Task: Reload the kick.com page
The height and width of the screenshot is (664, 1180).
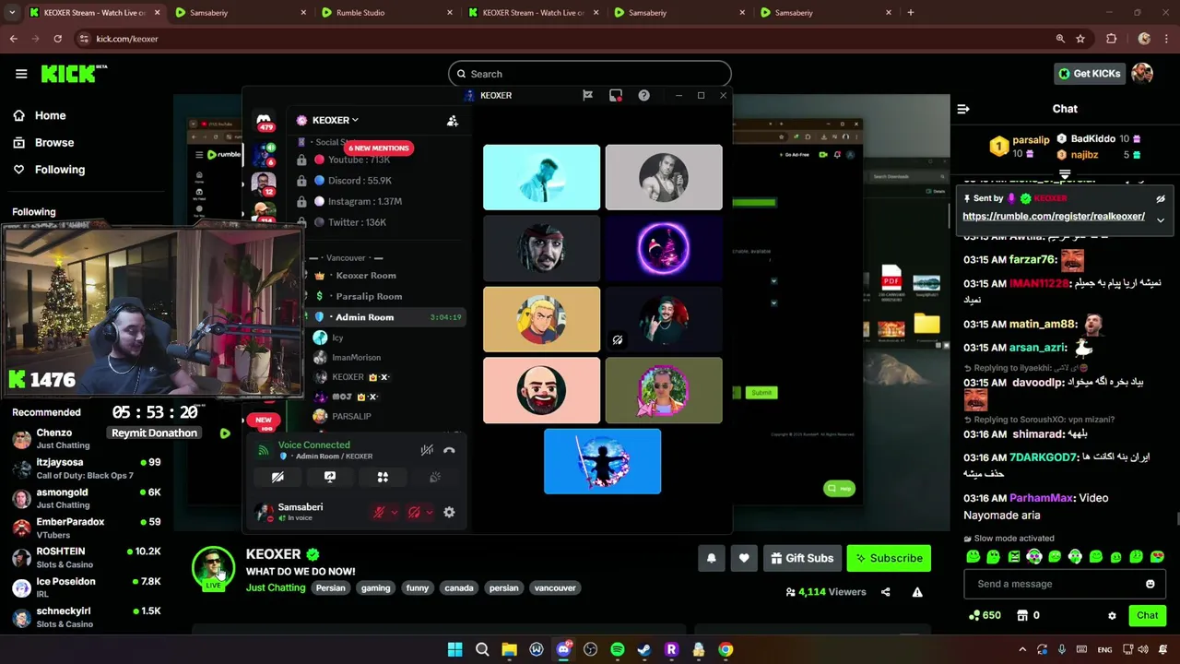Action: click(57, 39)
